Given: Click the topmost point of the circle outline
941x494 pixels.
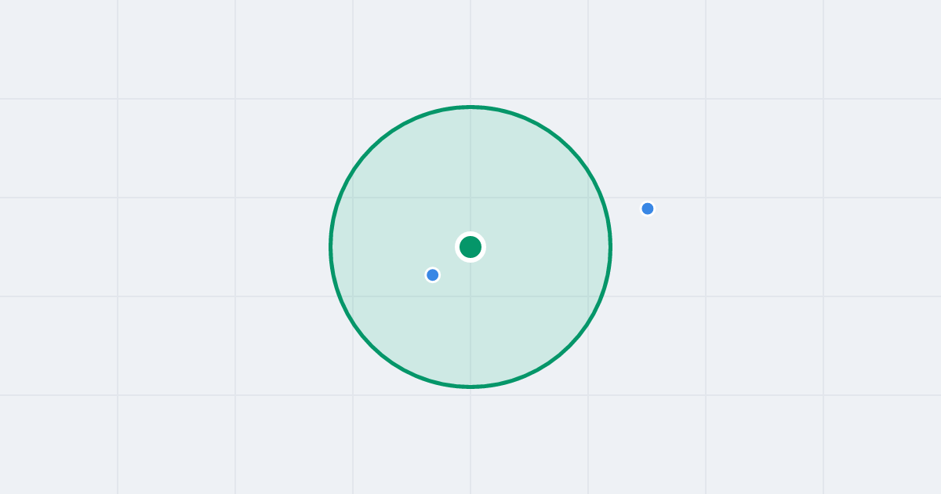Looking at the screenshot, I should coord(470,107).
